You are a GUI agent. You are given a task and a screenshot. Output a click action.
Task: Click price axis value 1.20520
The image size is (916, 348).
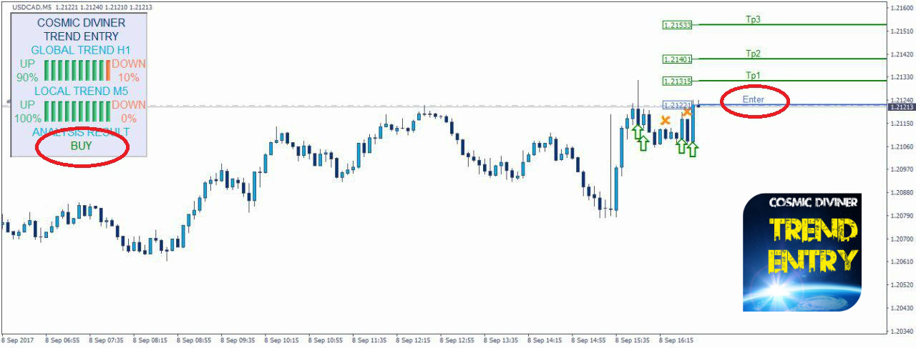tap(902, 285)
